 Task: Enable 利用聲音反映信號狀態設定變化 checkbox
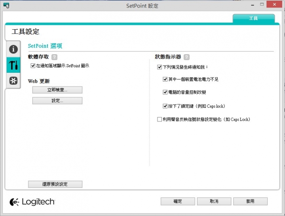pos(160,119)
